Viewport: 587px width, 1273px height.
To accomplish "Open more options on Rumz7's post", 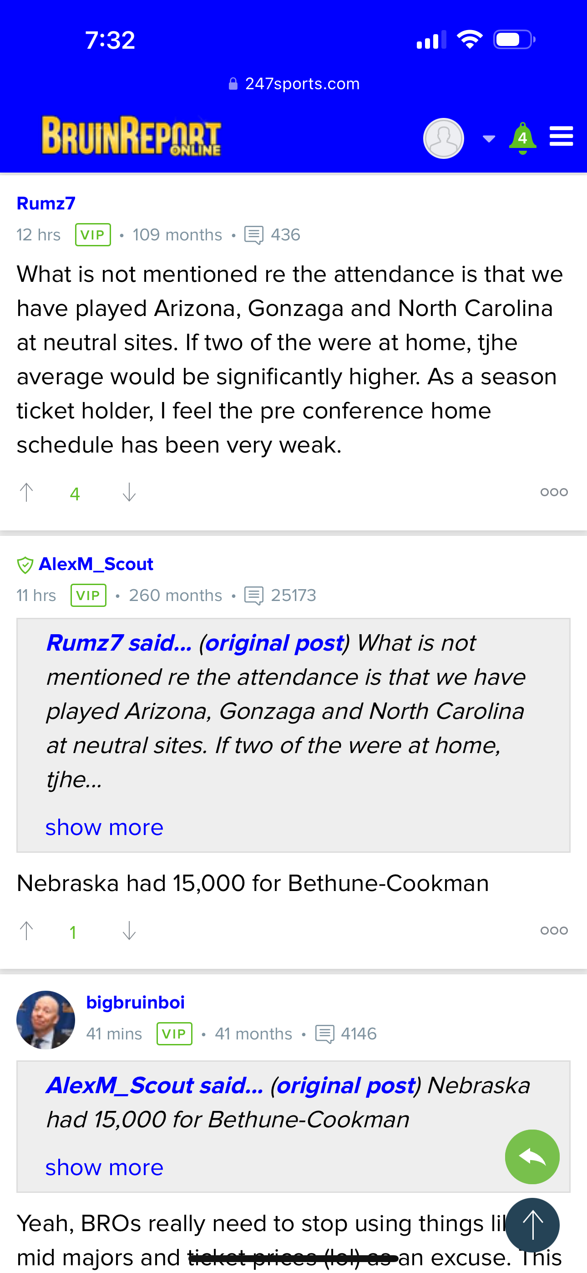I will (x=553, y=492).
